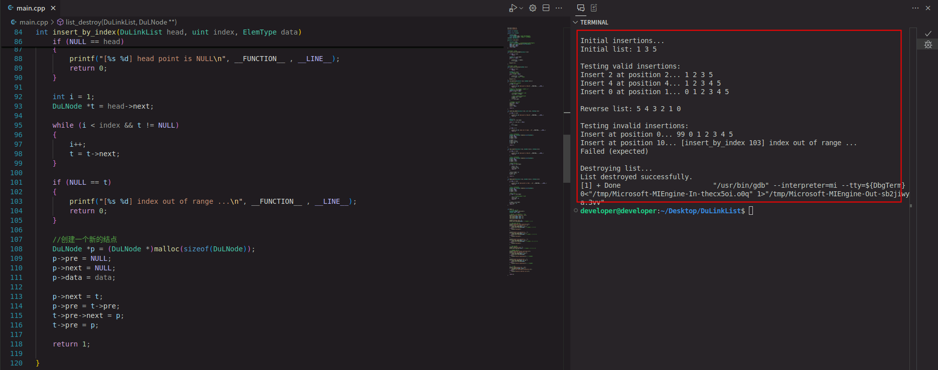Screen dimensions: 938x370
Task: Open the terminal panel's ellipsis menu
Action: click(x=915, y=8)
